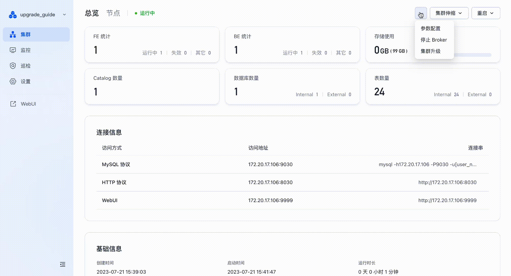Click the upgrade_guide logo icon

pos(13,15)
